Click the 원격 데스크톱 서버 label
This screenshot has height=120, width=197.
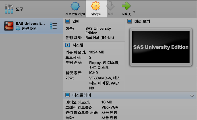point(82,112)
